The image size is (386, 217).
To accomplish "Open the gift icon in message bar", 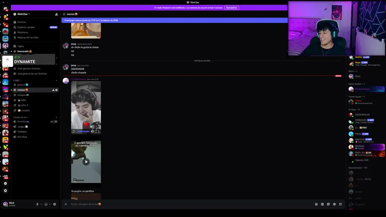I will pos(316,204).
